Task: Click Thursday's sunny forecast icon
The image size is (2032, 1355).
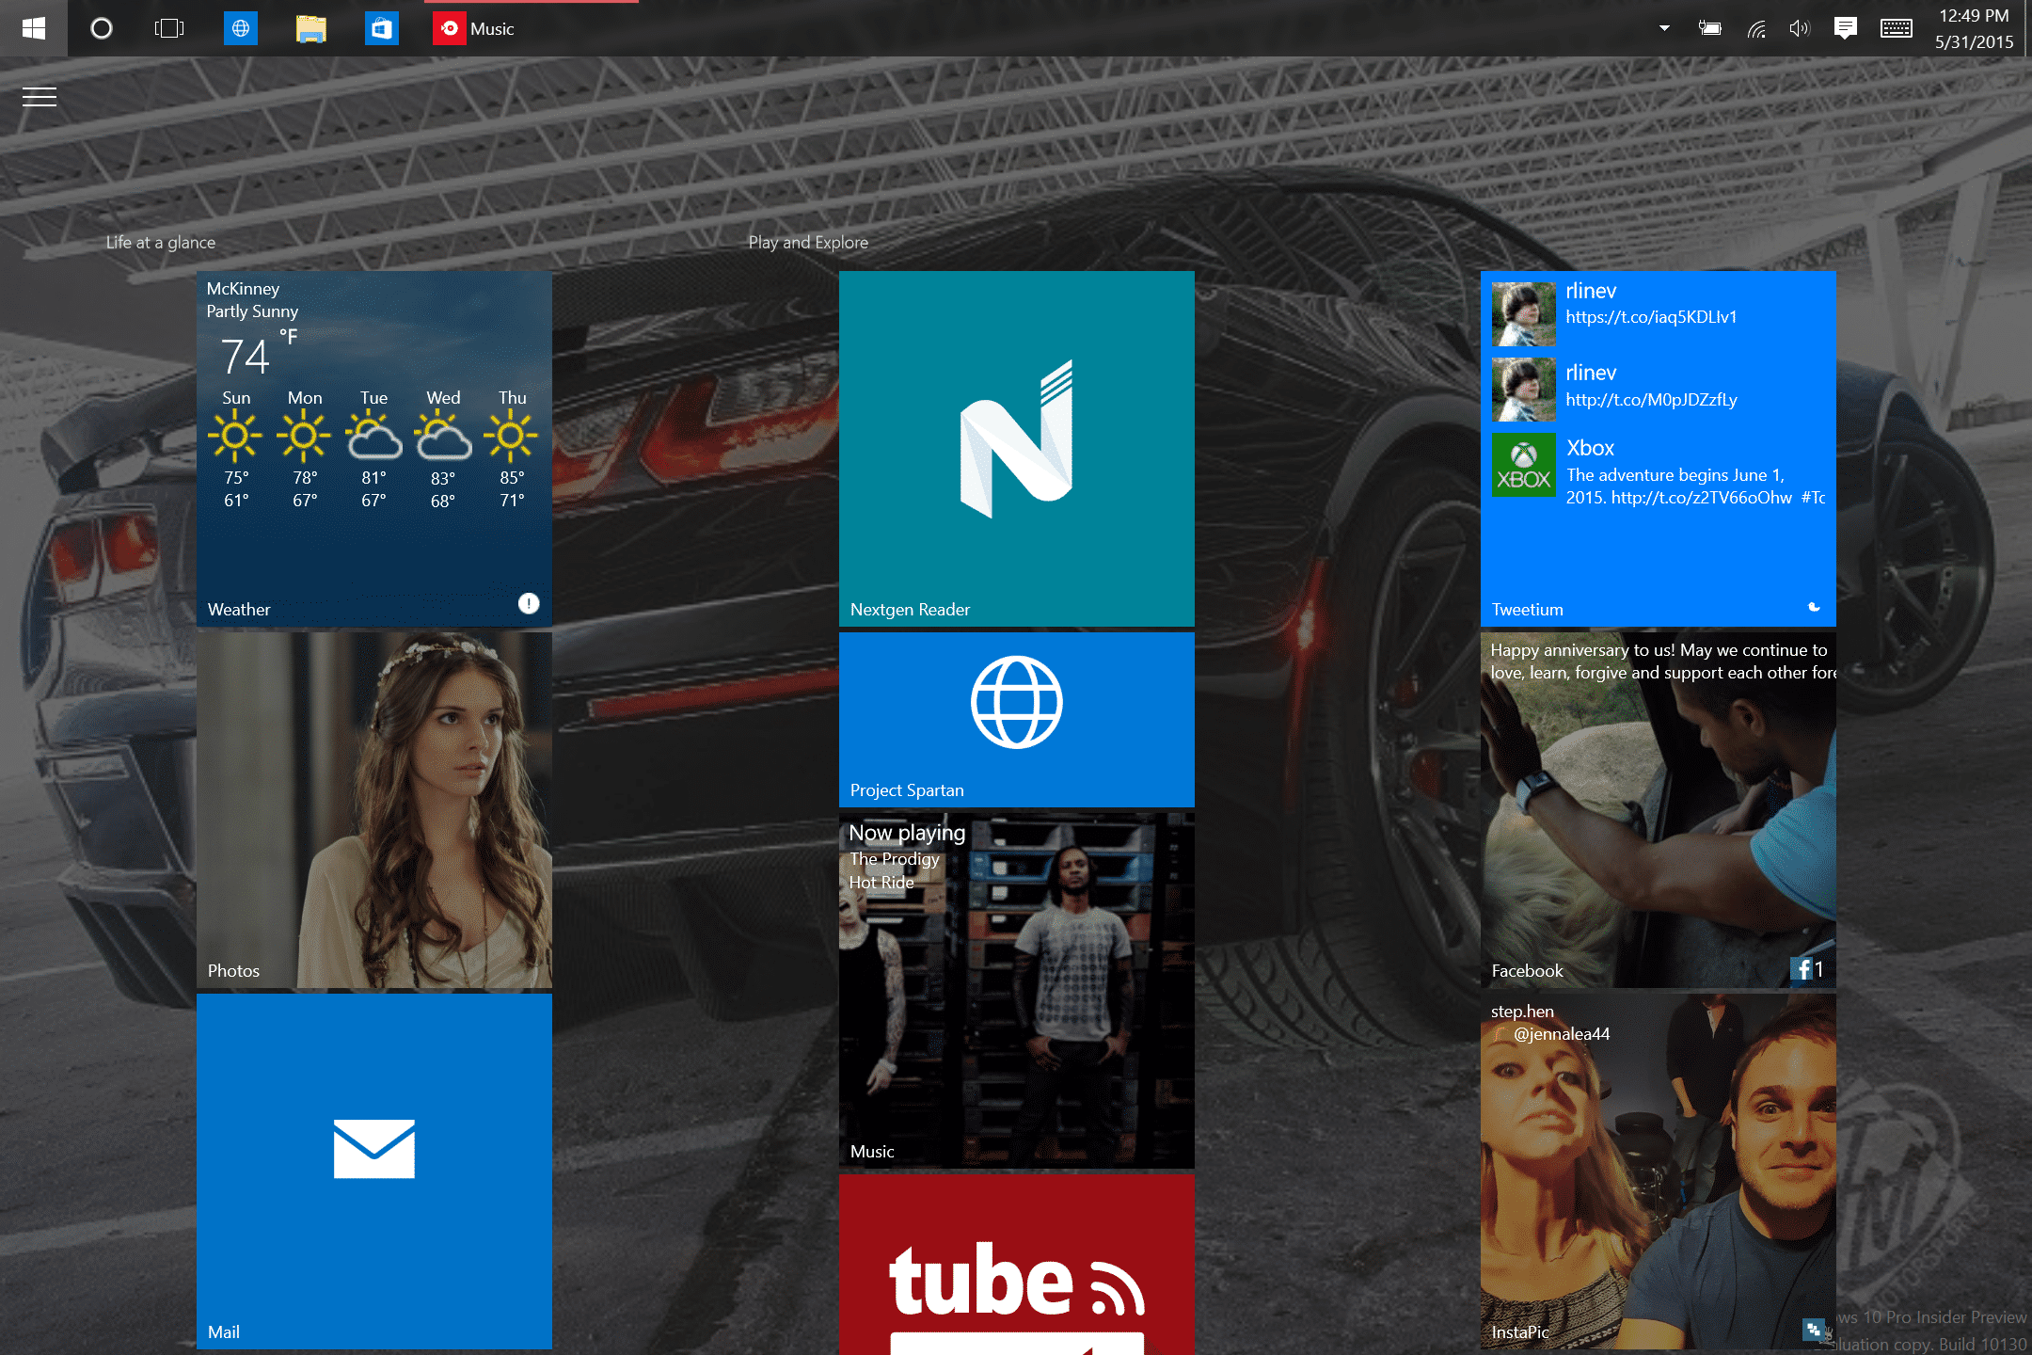Action: pos(511,437)
